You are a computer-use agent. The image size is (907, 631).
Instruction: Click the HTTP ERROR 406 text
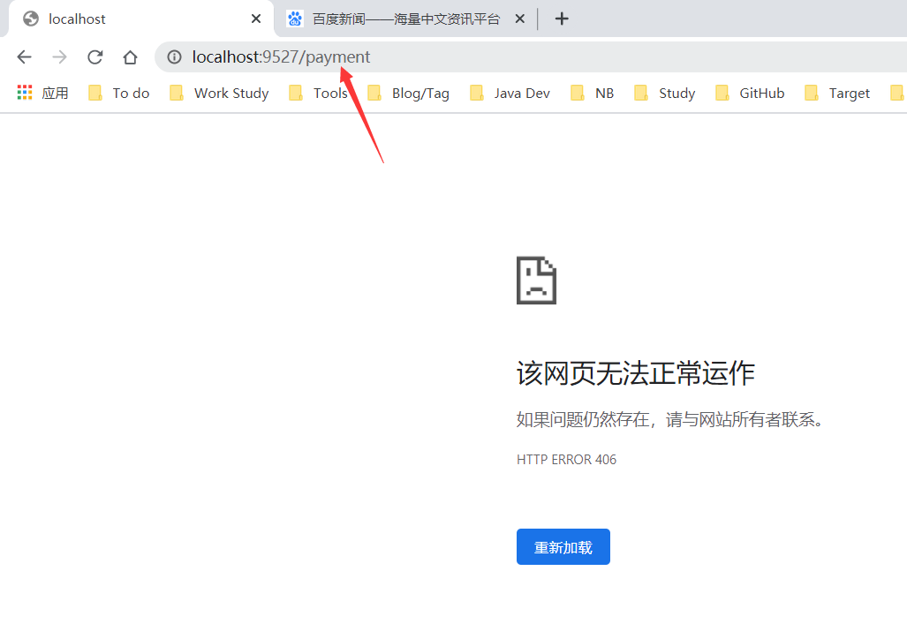pos(566,460)
